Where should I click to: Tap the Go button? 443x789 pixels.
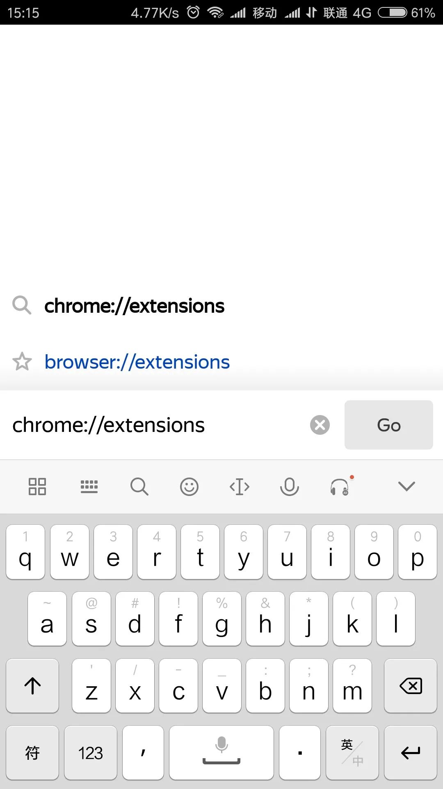(x=388, y=425)
